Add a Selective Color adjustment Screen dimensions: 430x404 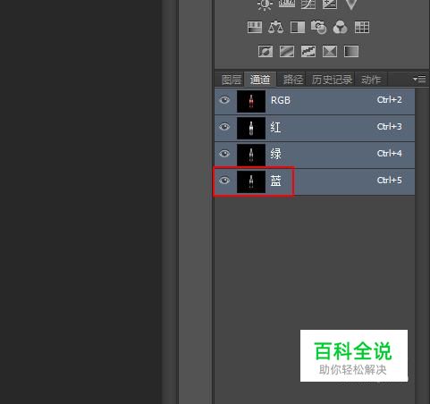[330, 52]
